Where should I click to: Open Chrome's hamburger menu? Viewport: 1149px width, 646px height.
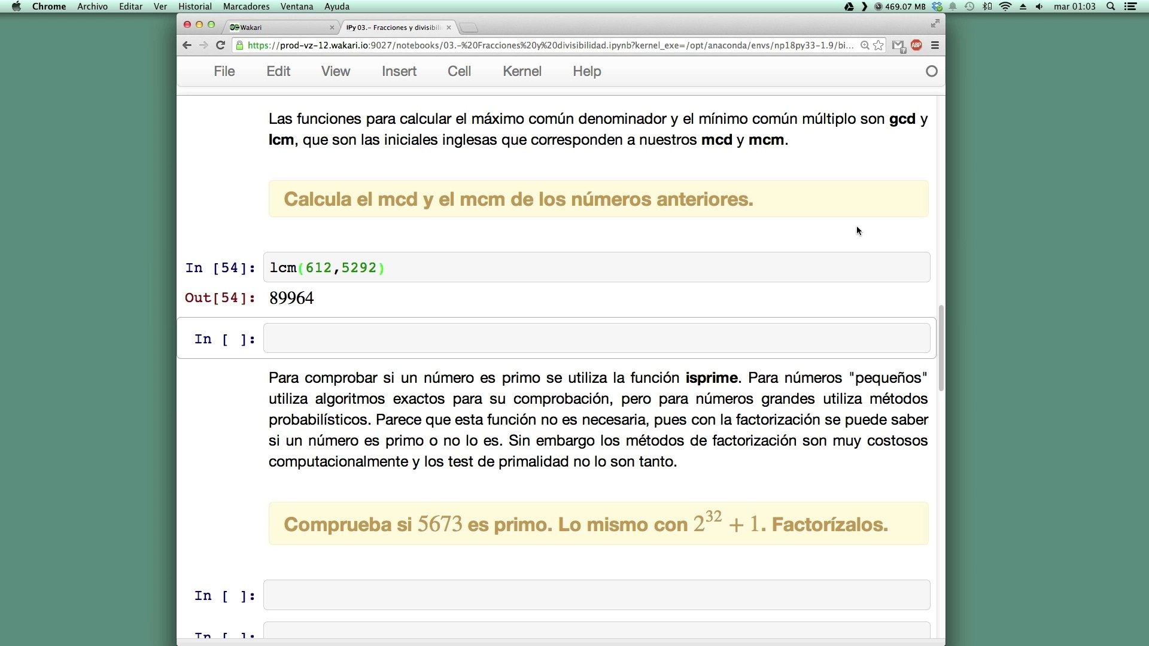935,45
